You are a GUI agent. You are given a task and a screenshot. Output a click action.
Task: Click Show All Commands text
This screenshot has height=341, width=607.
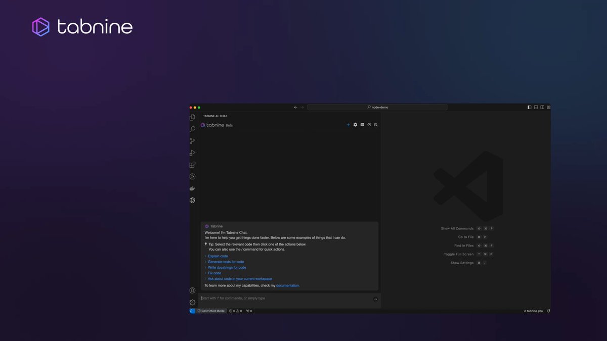click(x=457, y=228)
